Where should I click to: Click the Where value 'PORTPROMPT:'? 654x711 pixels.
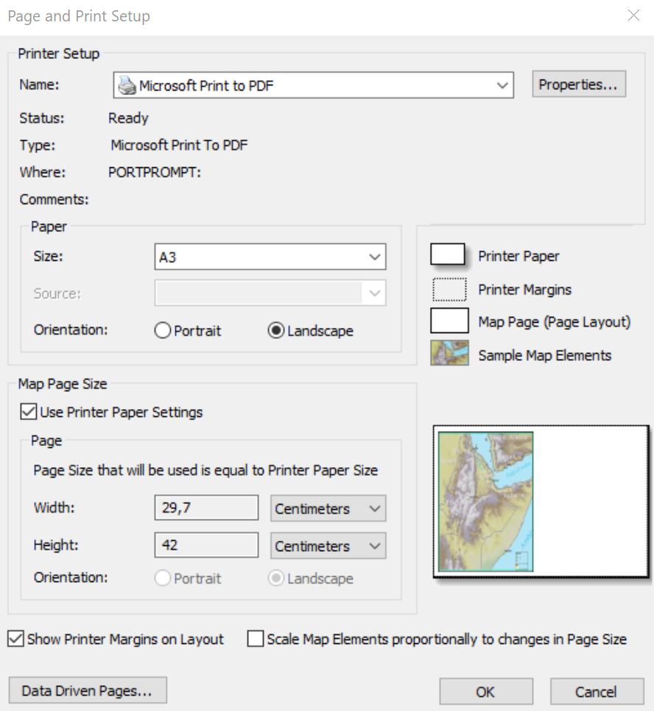pos(154,172)
